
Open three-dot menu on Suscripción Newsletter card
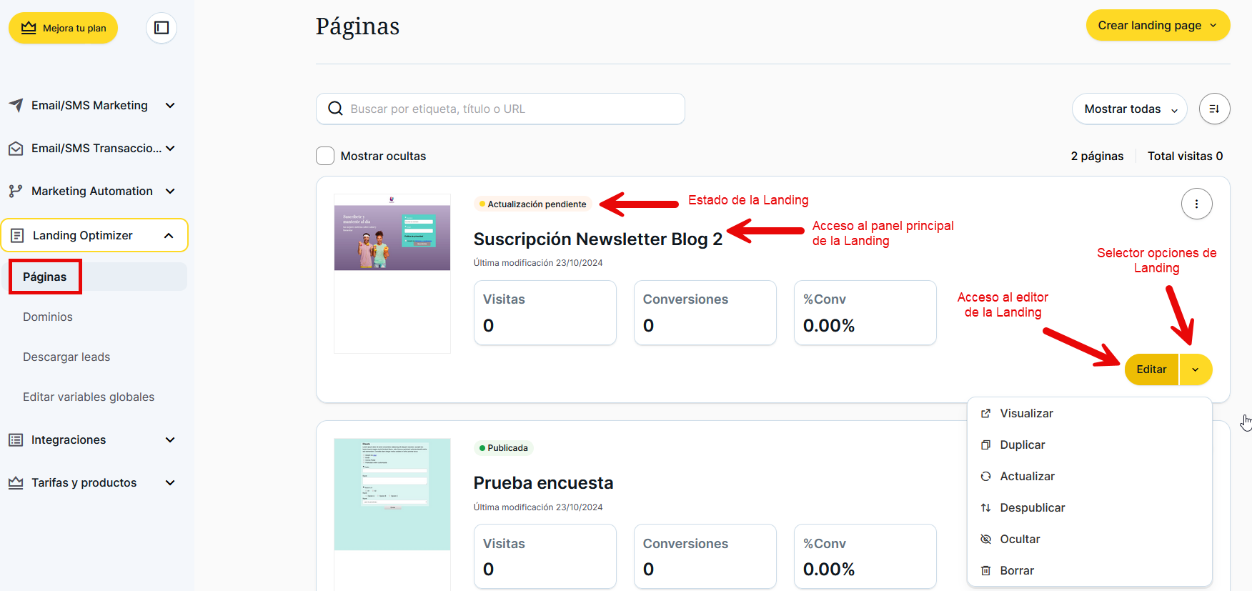click(1196, 204)
